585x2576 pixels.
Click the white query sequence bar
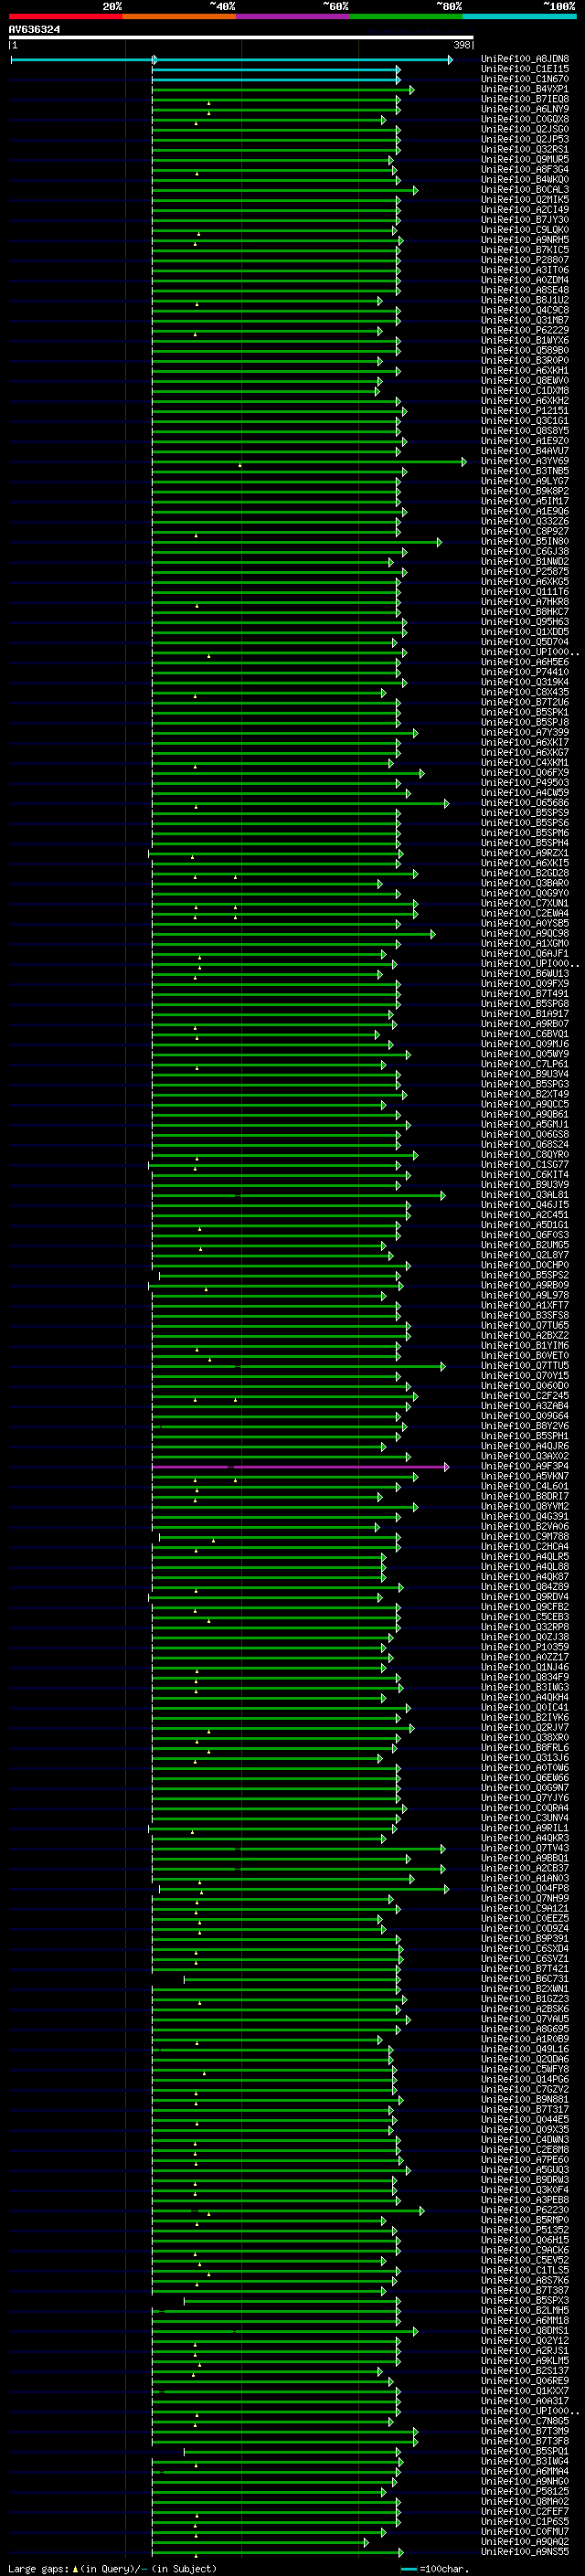pos(241,38)
